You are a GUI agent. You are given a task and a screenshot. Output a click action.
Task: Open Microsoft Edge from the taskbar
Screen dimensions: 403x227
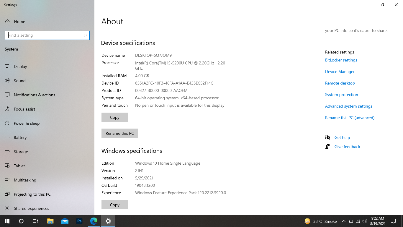(x=94, y=221)
